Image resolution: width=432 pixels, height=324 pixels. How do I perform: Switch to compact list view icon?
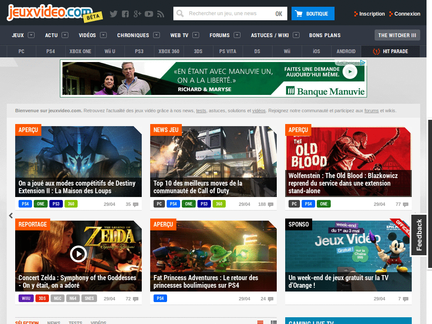pyautogui.click(x=260, y=322)
